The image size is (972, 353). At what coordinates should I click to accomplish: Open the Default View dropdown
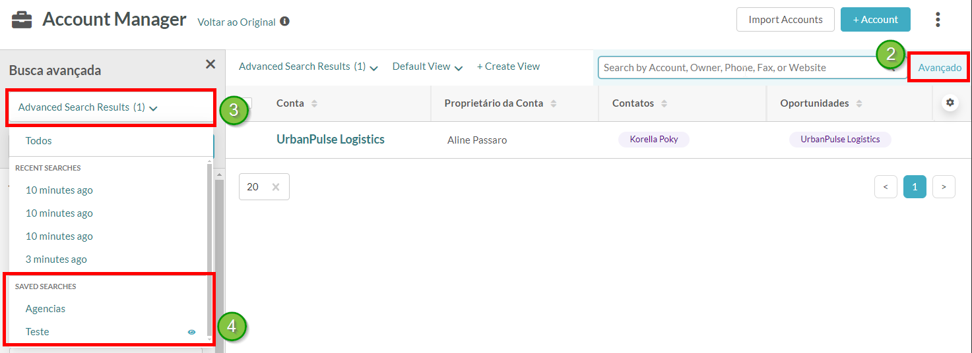point(427,67)
